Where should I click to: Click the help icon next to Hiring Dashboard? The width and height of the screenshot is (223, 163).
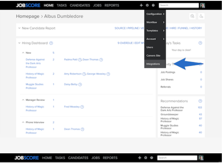pos(51,43)
